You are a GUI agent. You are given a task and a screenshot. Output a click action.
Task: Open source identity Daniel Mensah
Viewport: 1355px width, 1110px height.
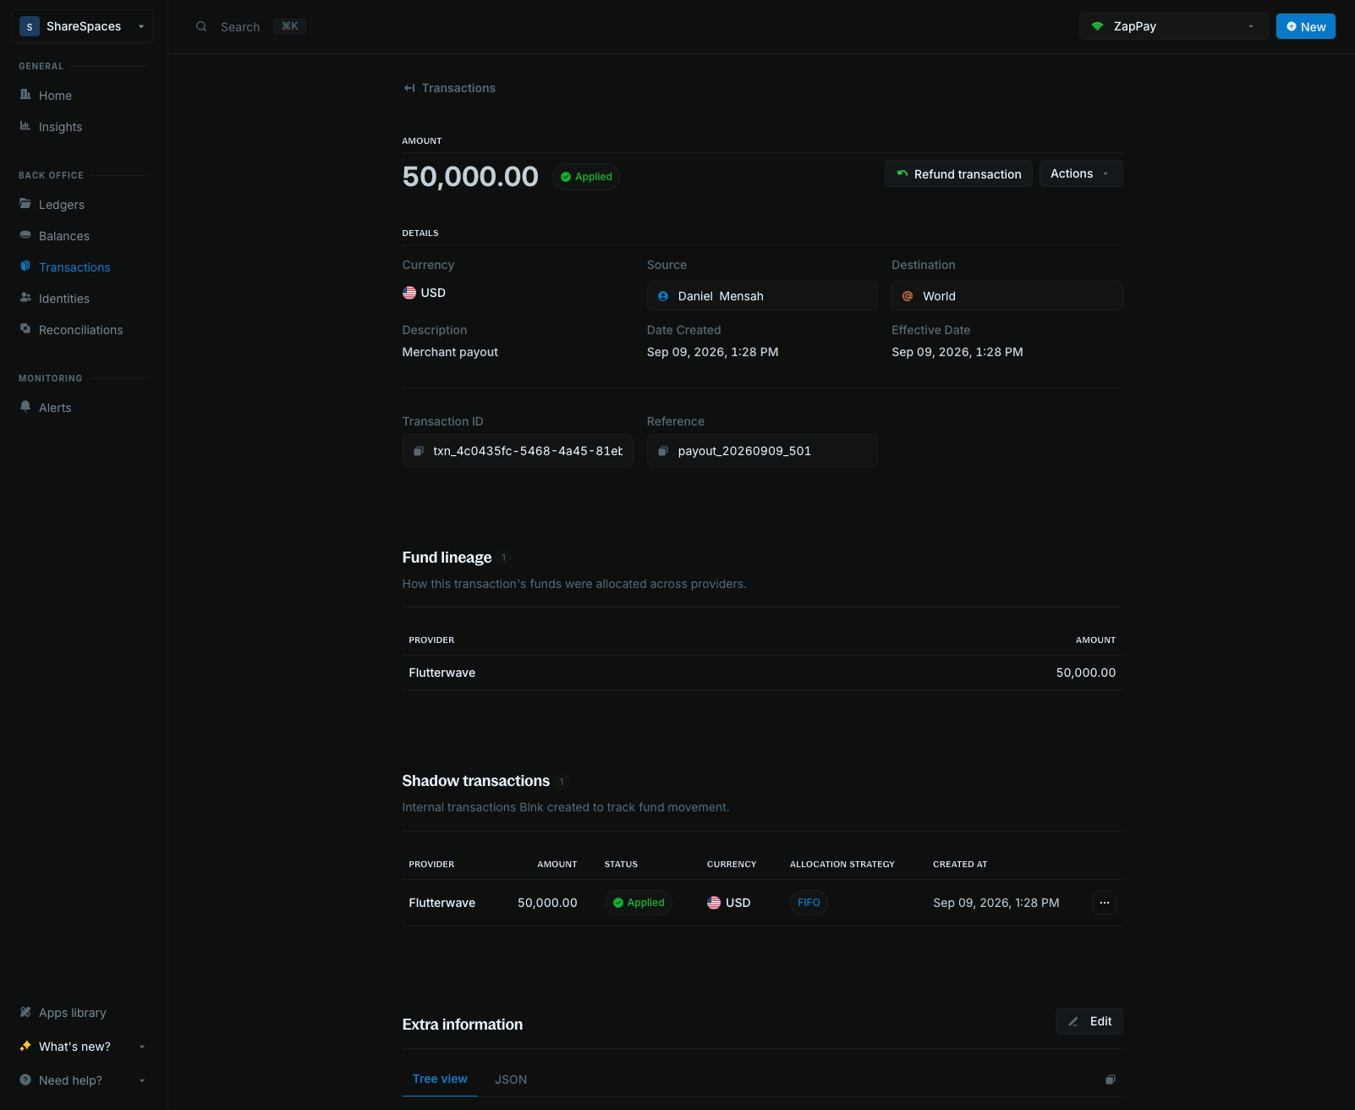pyautogui.click(x=762, y=296)
